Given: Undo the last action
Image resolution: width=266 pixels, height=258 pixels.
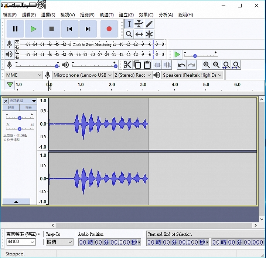Looking at the screenshot, I should click(x=182, y=65).
